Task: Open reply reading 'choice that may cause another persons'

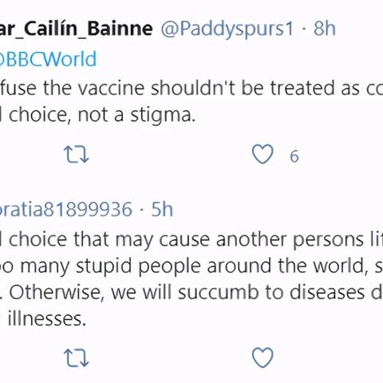Action: [x=195, y=240]
